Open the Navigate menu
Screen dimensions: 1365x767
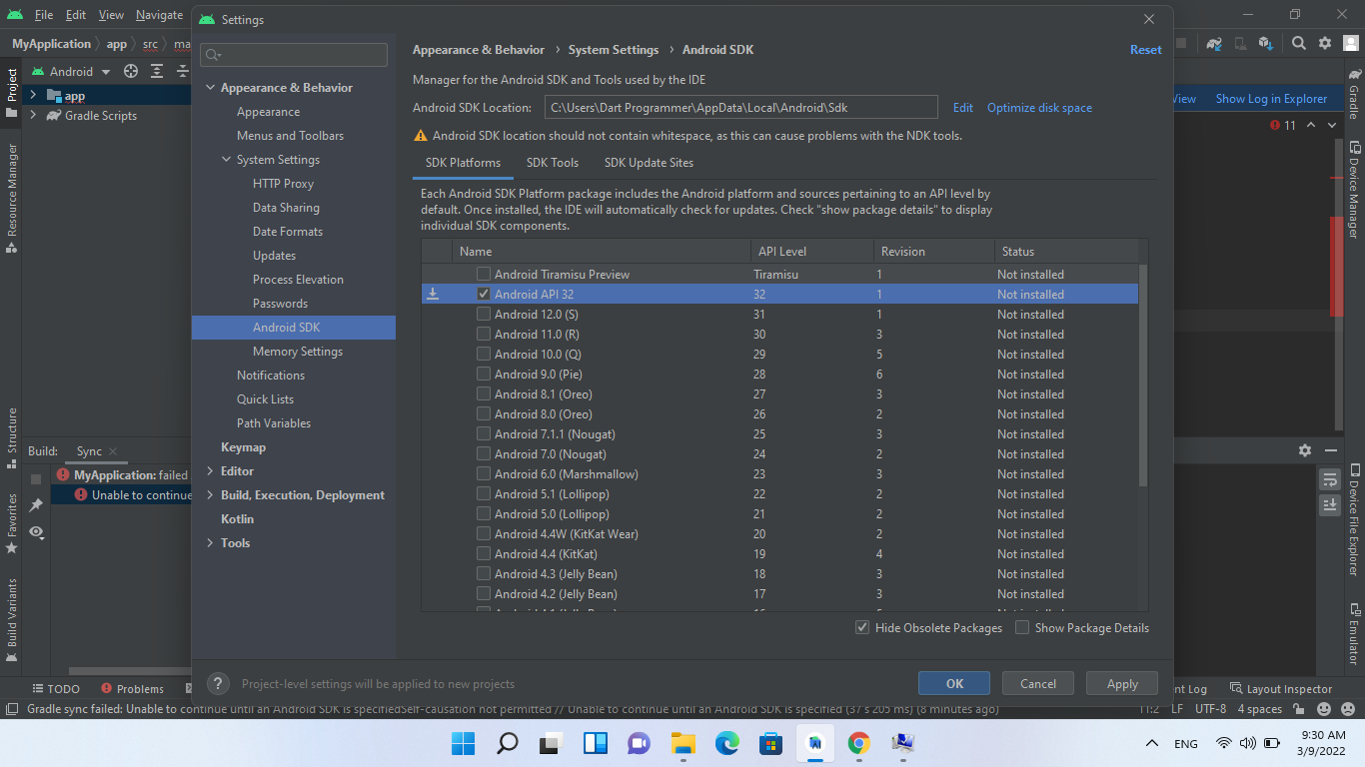159,15
